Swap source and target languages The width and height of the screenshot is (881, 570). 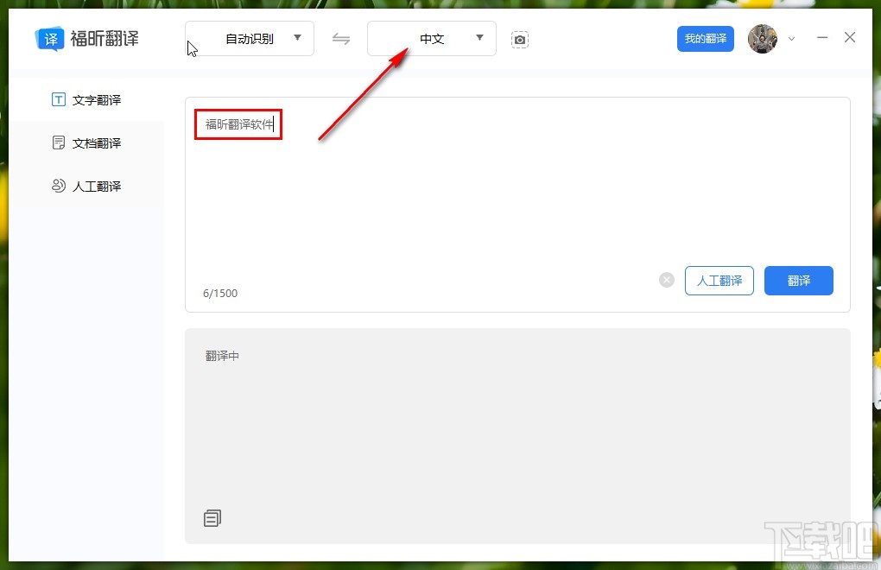[341, 39]
